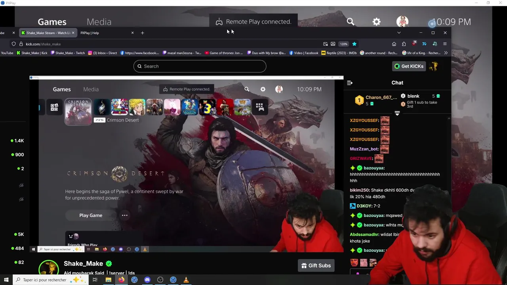Viewport: 507px width, 285px height.
Task: Open Discord from the taskbar
Action: tap(147, 280)
